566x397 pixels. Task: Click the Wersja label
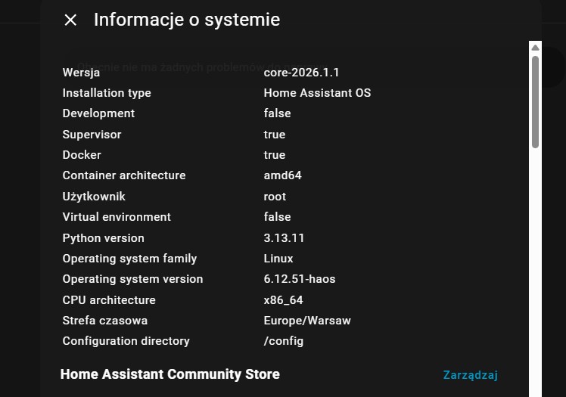point(81,73)
